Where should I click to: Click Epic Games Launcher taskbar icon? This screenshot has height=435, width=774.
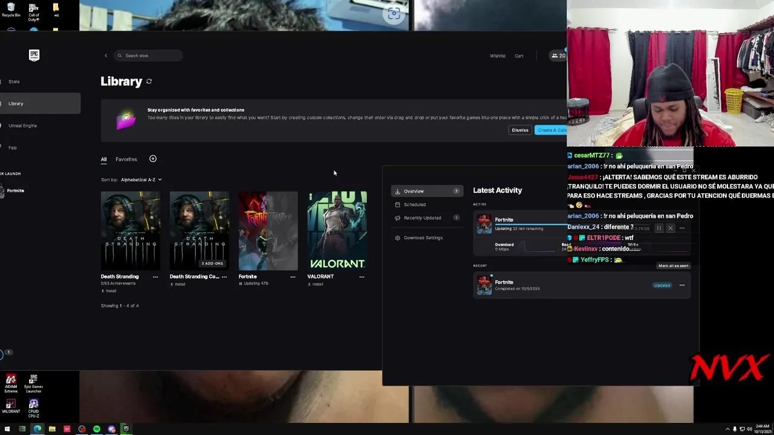[x=126, y=429]
